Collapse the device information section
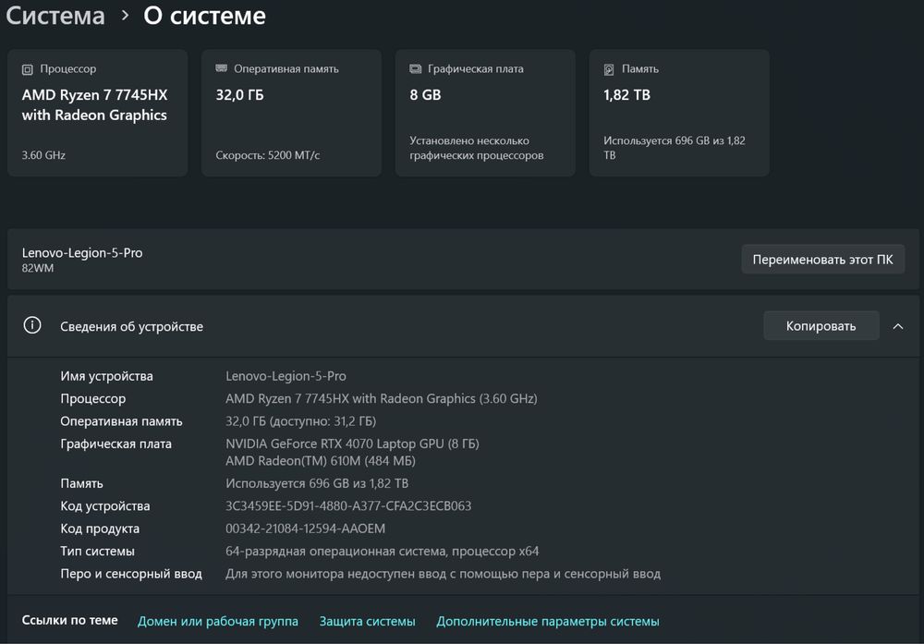The width and height of the screenshot is (924, 644). [897, 326]
